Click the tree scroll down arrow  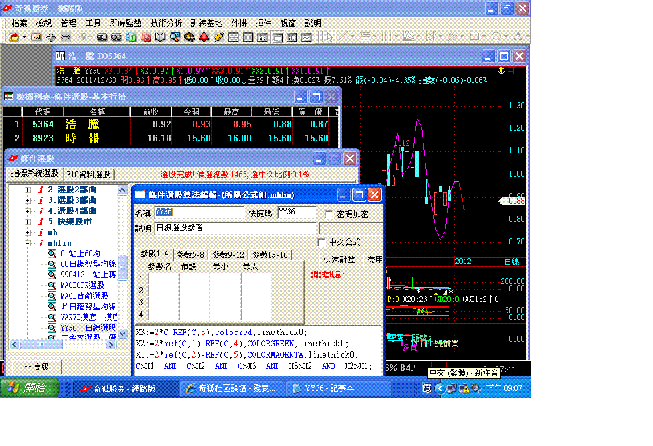(x=122, y=333)
